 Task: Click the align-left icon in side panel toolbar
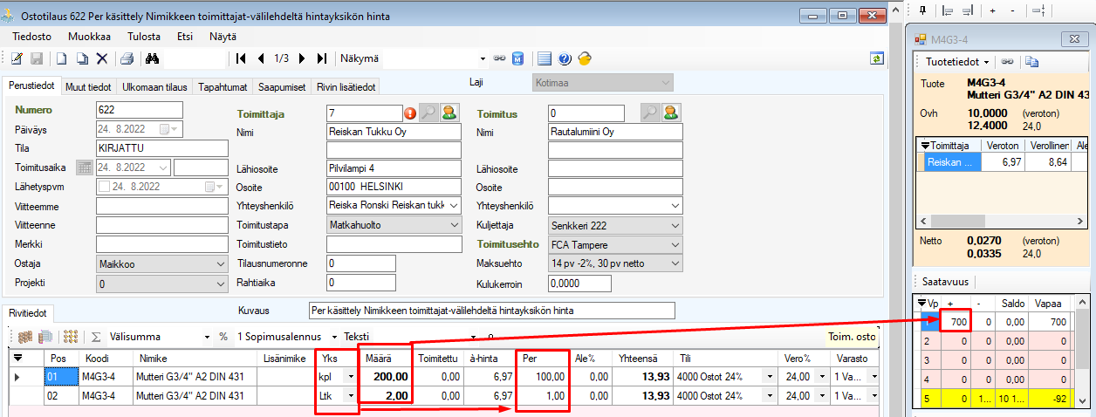948,10
